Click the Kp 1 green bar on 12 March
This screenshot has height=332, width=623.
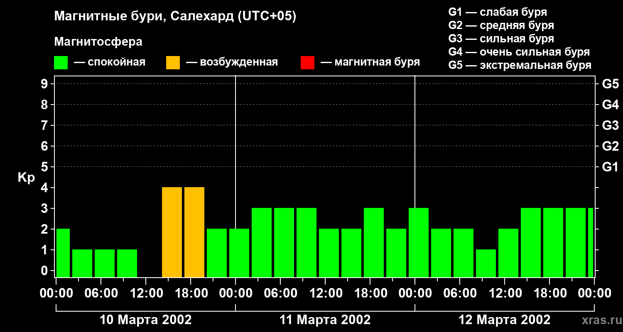(x=486, y=263)
